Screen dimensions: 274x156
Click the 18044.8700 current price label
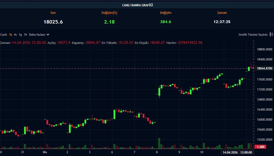point(264,68)
